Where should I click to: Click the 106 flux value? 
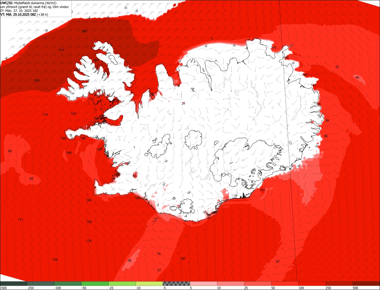(286, 58)
